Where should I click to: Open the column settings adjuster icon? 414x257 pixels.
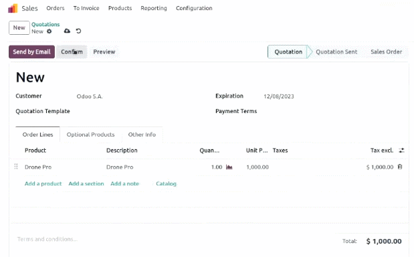tap(401, 151)
